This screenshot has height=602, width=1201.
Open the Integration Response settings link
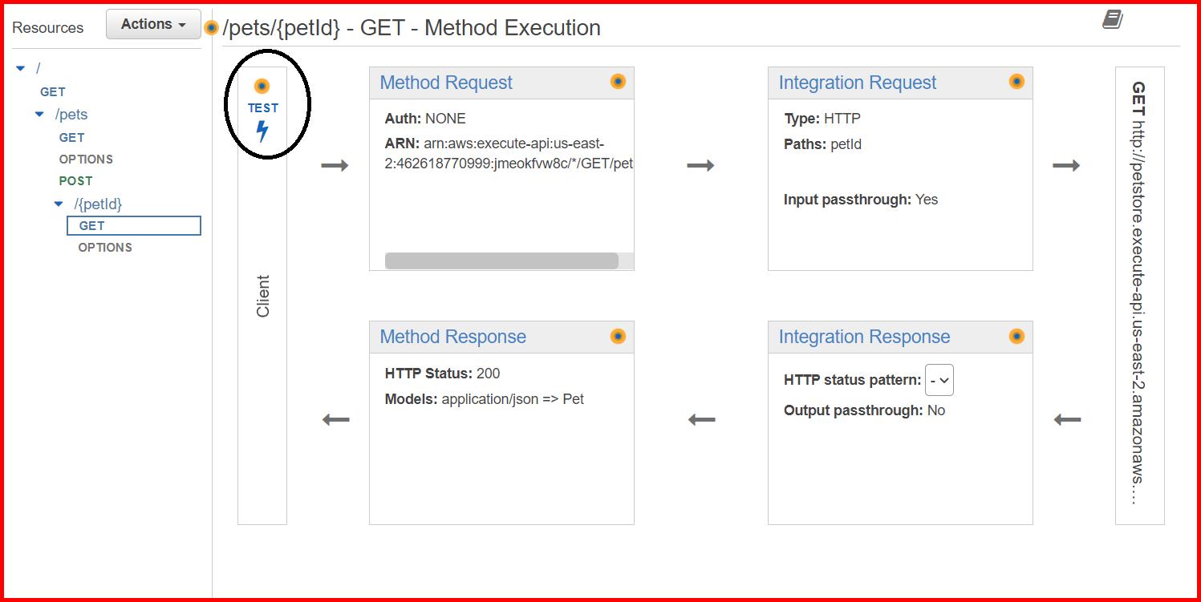863,336
